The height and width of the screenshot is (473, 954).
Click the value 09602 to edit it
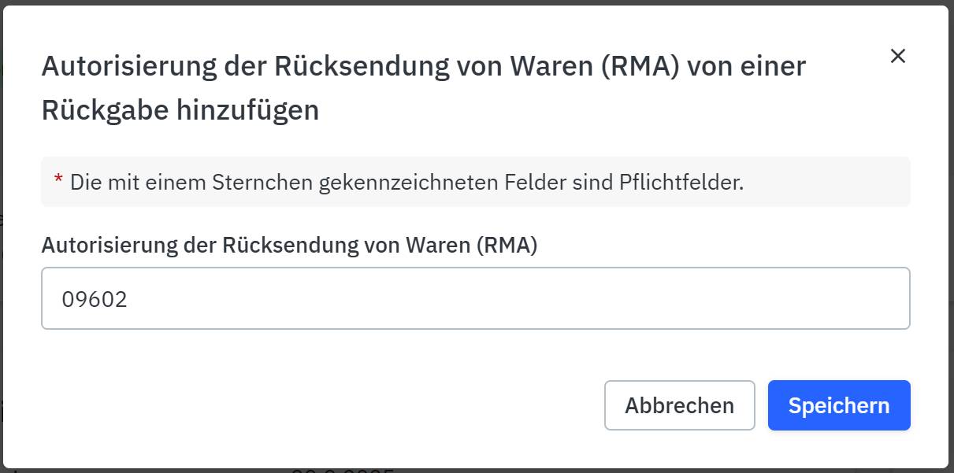[95, 298]
